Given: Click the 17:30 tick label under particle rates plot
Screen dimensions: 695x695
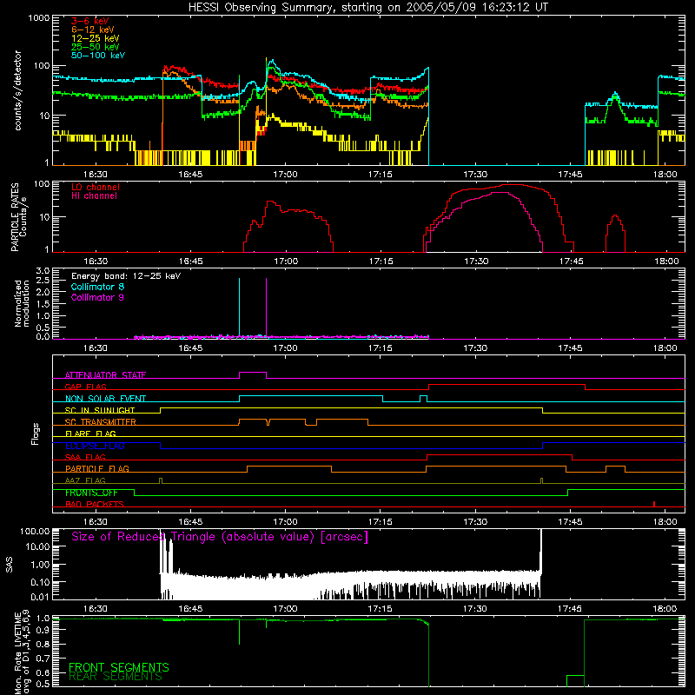Looking at the screenshot, I should pos(475,261).
